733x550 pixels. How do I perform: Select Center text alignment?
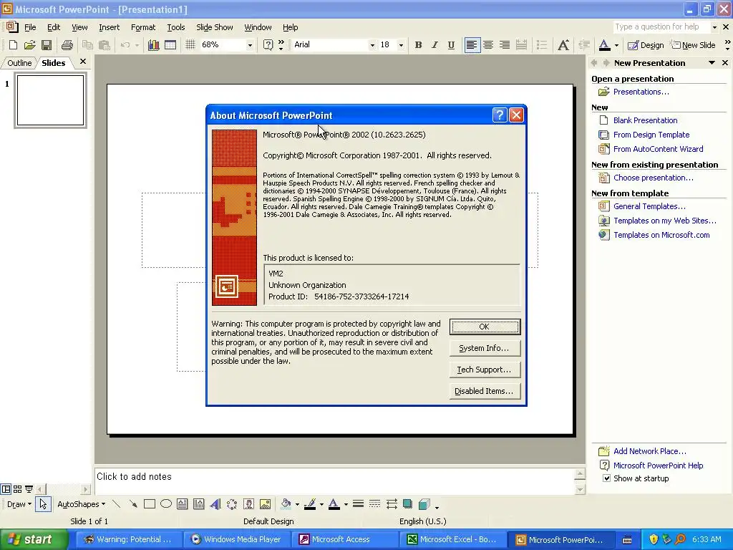[x=488, y=45]
